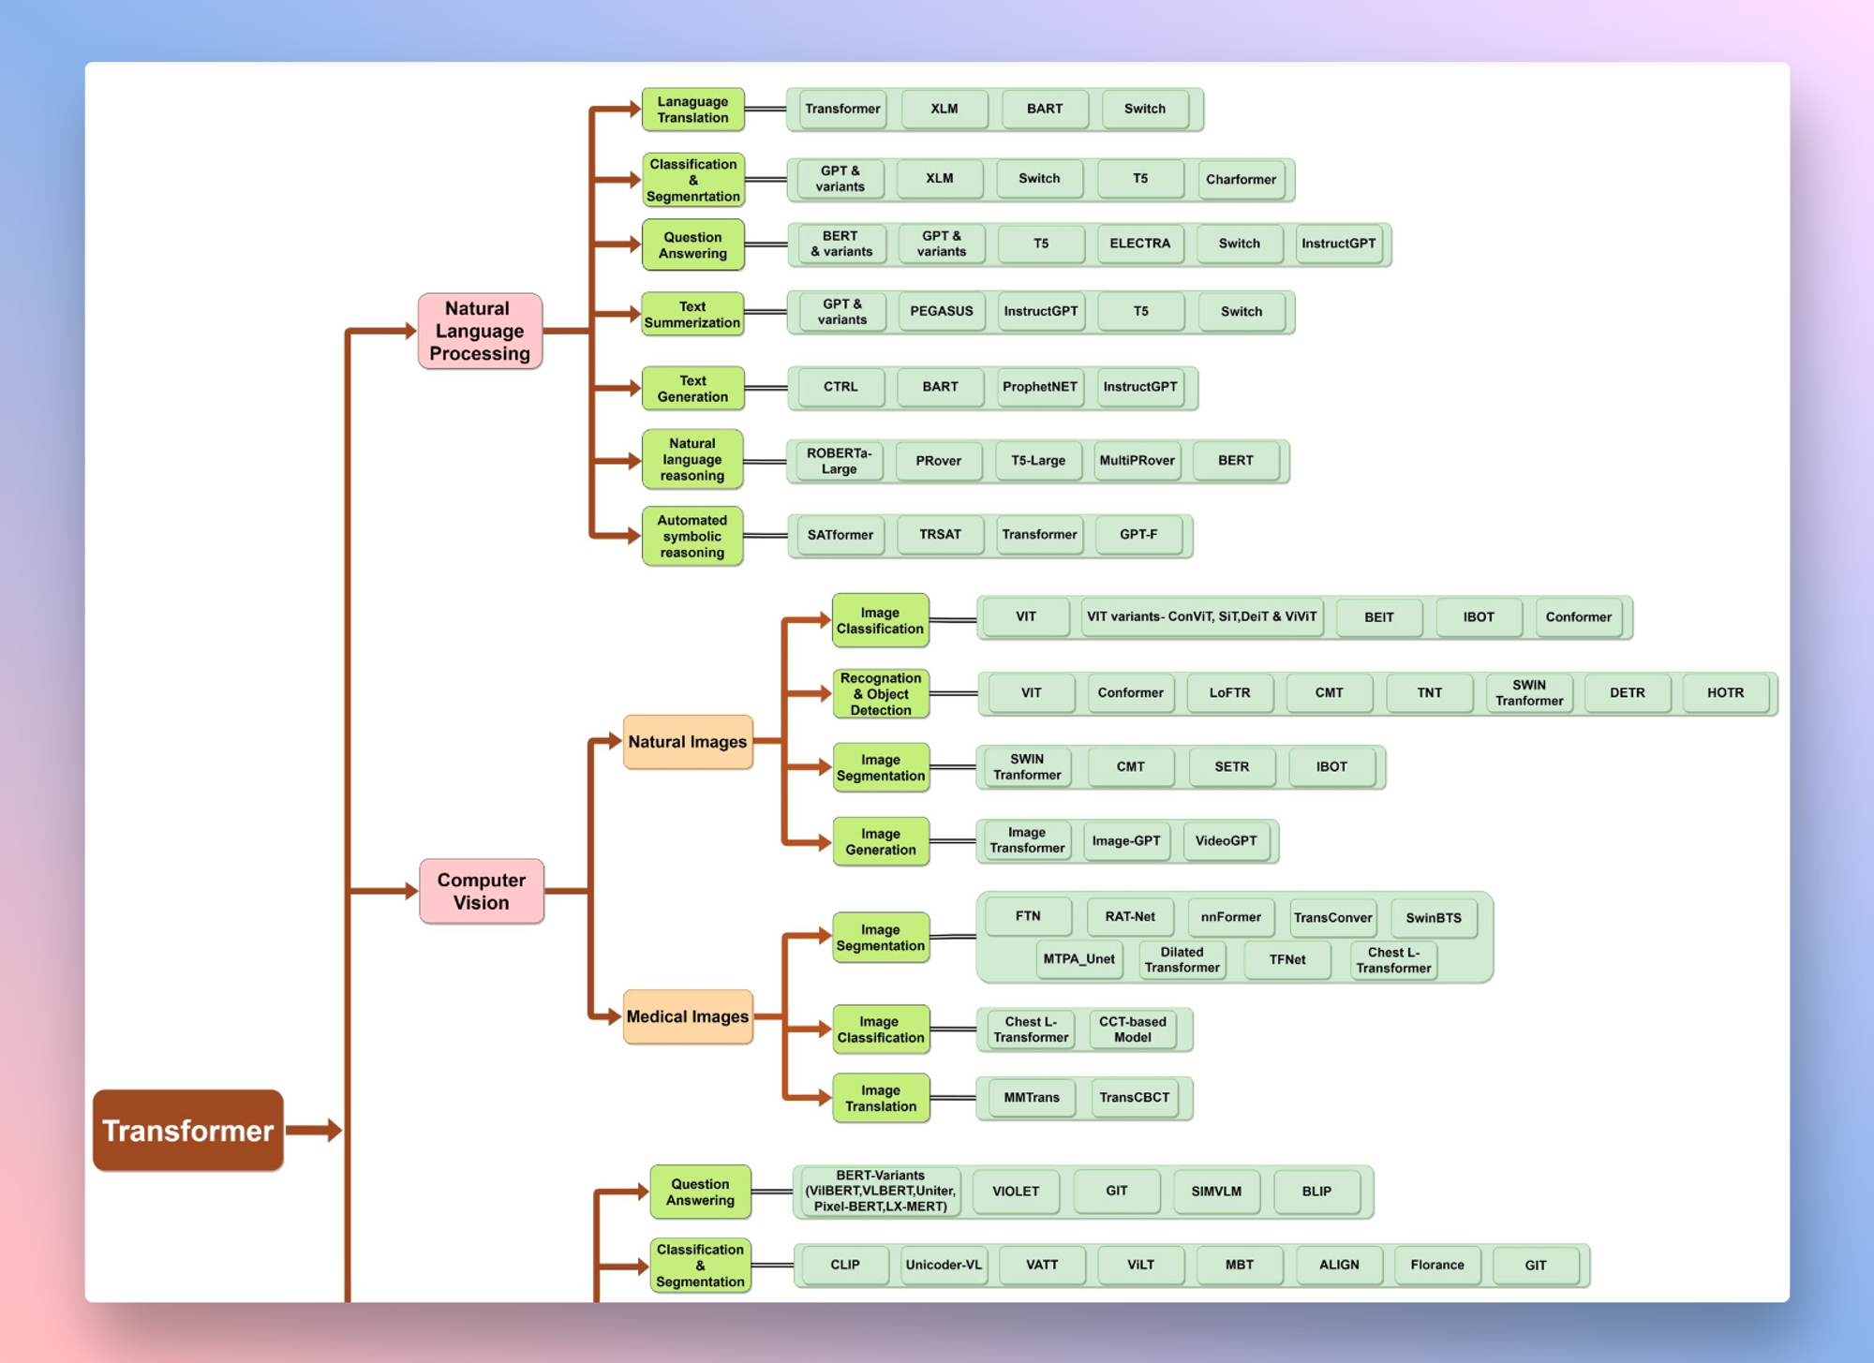Click the ELECTRA model box
The image size is (1874, 1363).
click(x=1140, y=244)
